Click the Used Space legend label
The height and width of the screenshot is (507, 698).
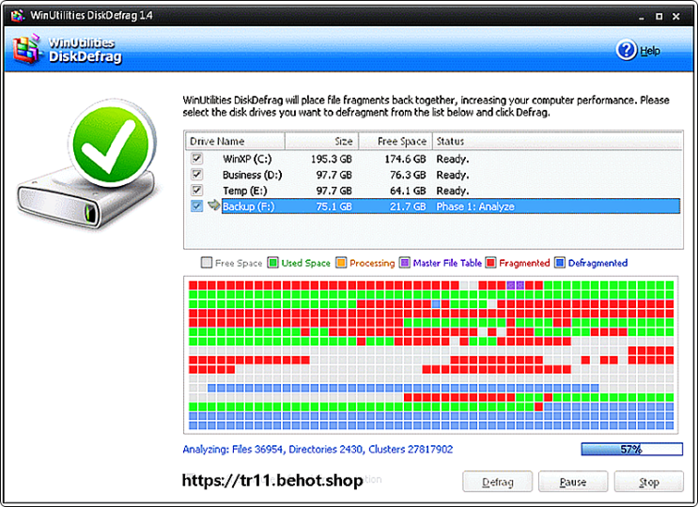click(x=306, y=263)
